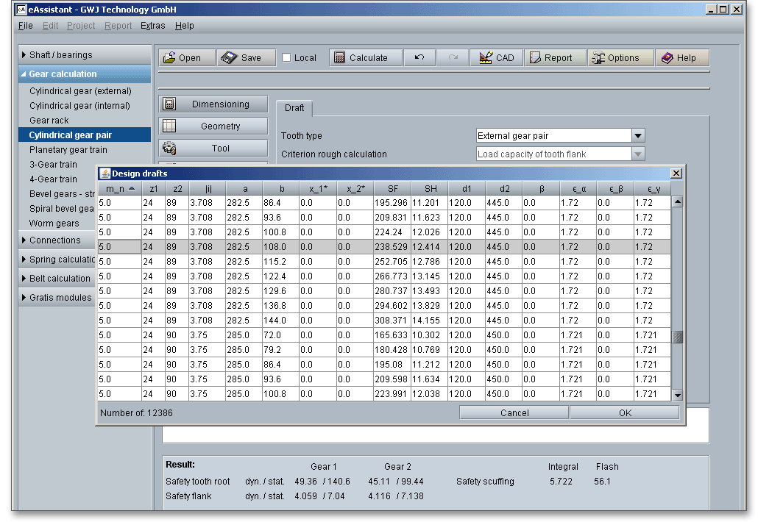Click the undo arrow button
This screenshot has width=758, height=522.
[x=419, y=58]
